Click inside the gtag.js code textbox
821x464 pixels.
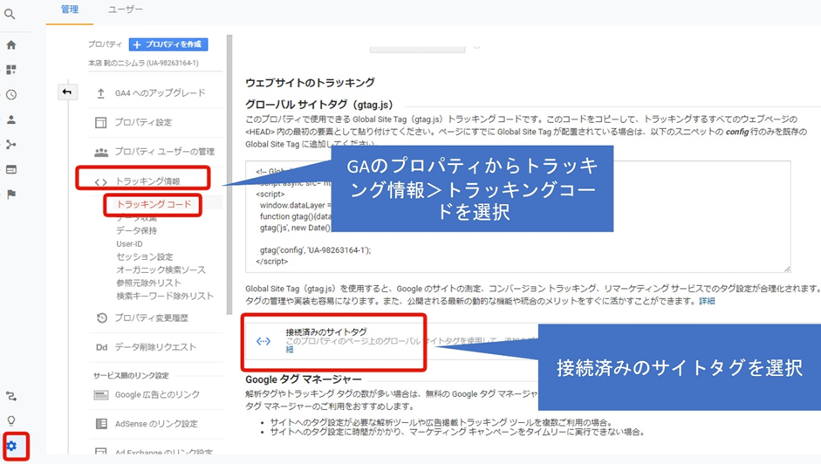(x=518, y=217)
